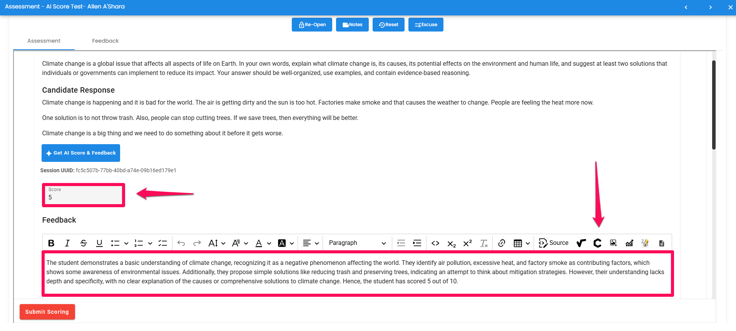Insert a table into feedback

(518, 243)
